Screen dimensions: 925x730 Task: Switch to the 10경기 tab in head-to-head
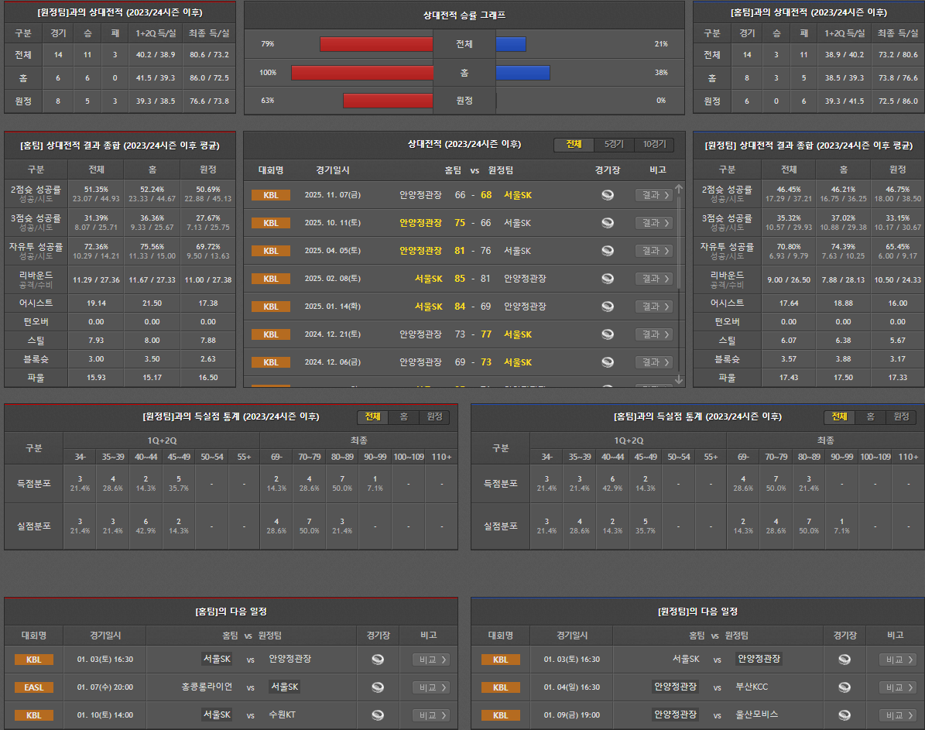click(x=654, y=145)
